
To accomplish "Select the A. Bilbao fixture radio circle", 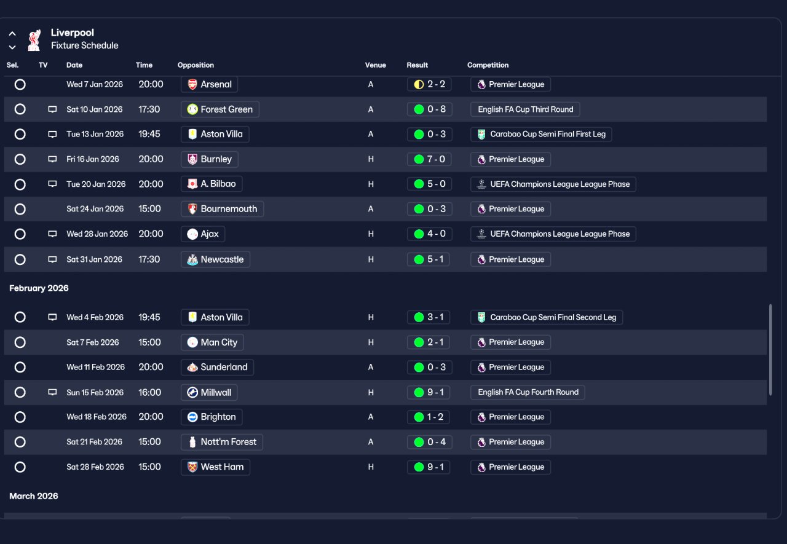I will click(20, 184).
